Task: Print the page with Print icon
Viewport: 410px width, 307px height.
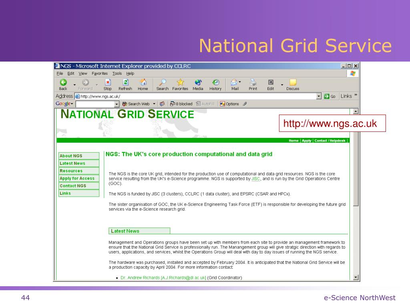Action: 253,82
